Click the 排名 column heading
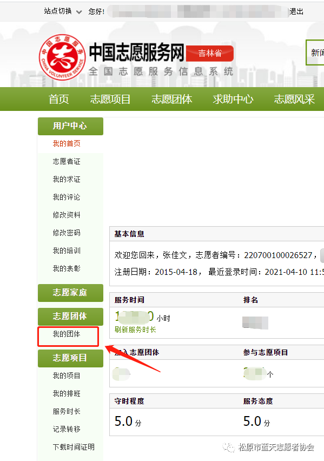The height and width of the screenshot is (461, 324). click(x=250, y=300)
